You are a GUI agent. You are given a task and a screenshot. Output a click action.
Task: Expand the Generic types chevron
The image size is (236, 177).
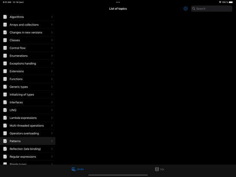(52, 87)
